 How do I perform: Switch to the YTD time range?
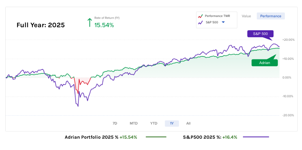pyautogui.click(x=154, y=123)
